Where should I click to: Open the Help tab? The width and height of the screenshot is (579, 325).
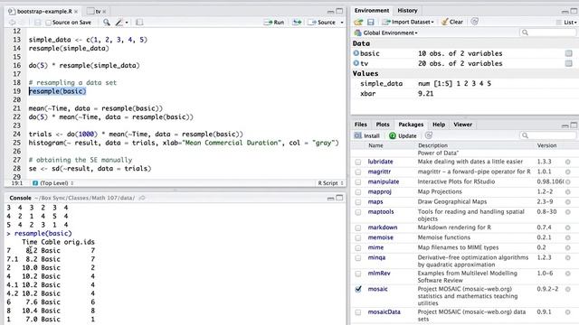(438, 125)
